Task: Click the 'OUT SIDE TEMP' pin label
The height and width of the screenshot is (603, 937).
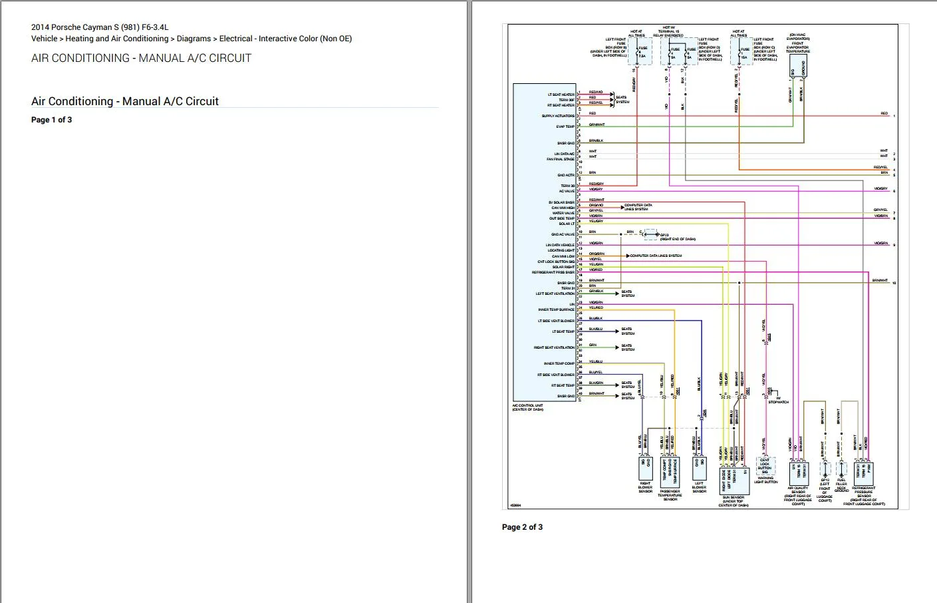Action: coord(562,218)
